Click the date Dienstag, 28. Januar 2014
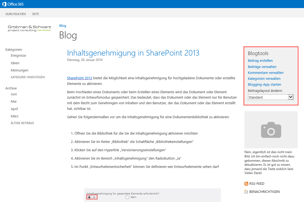The width and height of the screenshot is (304, 202). tap(85, 60)
